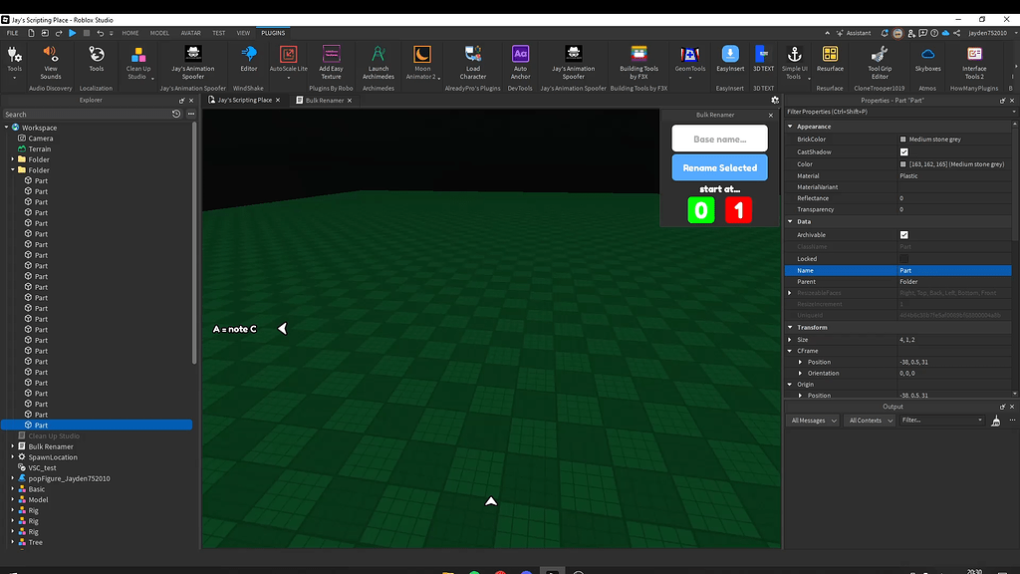The width and height of the screenshot is (1020, 574).
Task: Open Add Easy Texture plugin
Action: coord(331,62)
